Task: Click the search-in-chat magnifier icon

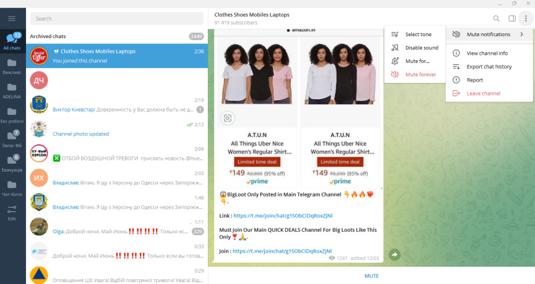Action: (x=496, y=19)
